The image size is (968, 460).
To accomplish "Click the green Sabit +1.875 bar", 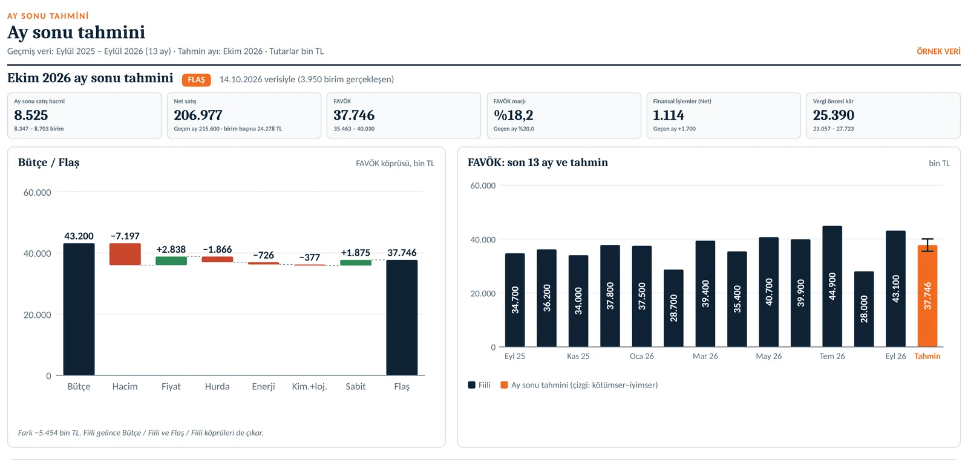I will (356, 263).
